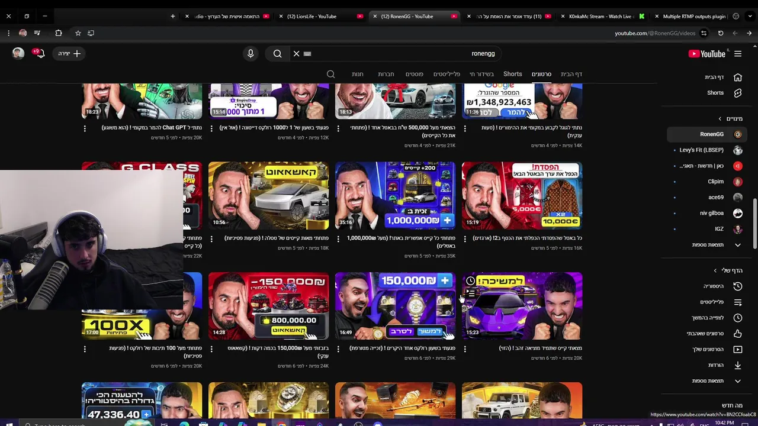Start voice search with the microphone
Image resolution: width=758 pixels, height=426 pixels.
(x=250, y=54)
